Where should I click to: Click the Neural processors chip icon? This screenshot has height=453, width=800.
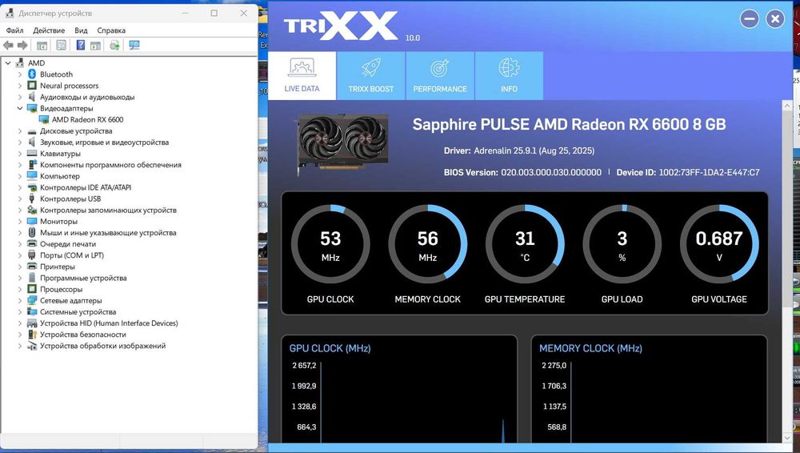(32, 86)
